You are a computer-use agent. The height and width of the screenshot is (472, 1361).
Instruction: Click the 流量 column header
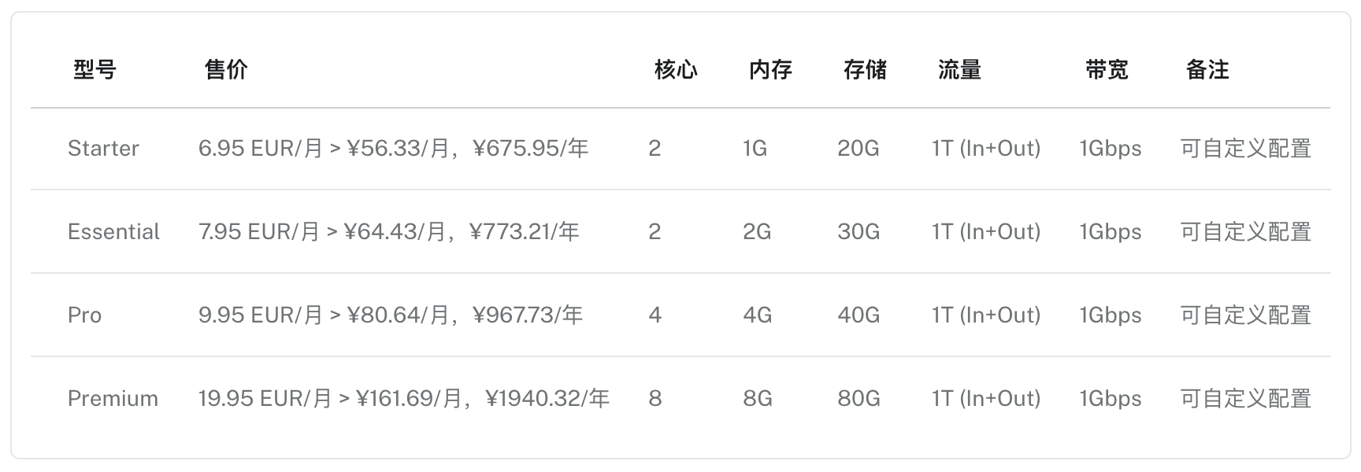tap(959, 70)
